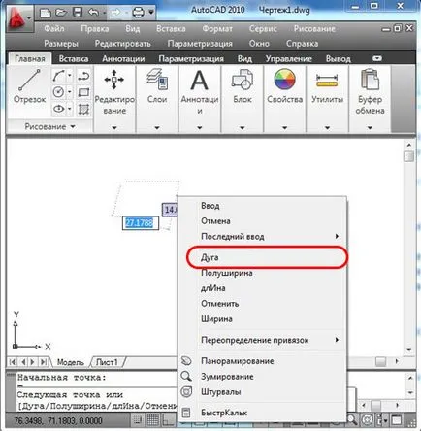Screen dimensions: 421x431
Task: Expand the Утилиты panel dropdown arrow
Action: 327,128
